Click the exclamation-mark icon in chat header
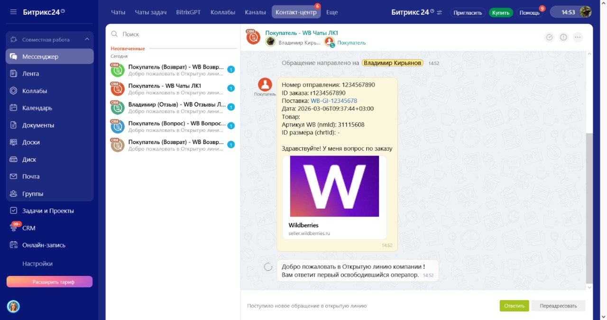Image resolution: width=607 pixels, height=320 pixels. pos(563,37)
